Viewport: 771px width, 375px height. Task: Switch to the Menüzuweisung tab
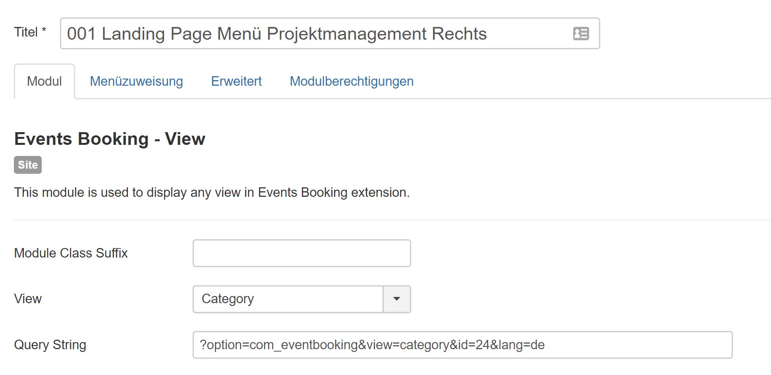136,81
